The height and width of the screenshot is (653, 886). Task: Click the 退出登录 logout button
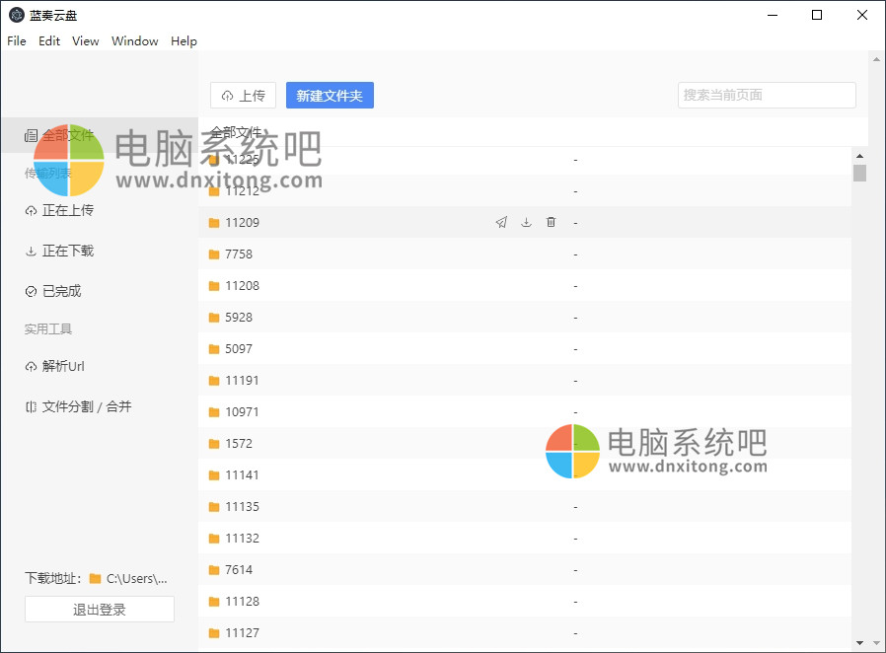(x=99, y=609)
